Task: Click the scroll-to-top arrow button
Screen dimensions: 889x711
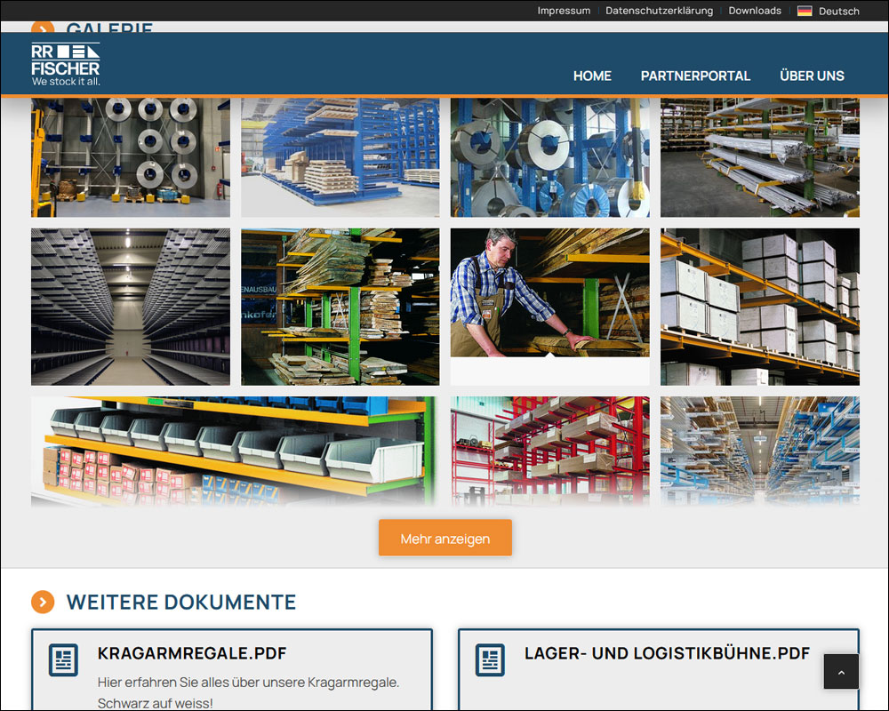Action: (841, 671)
